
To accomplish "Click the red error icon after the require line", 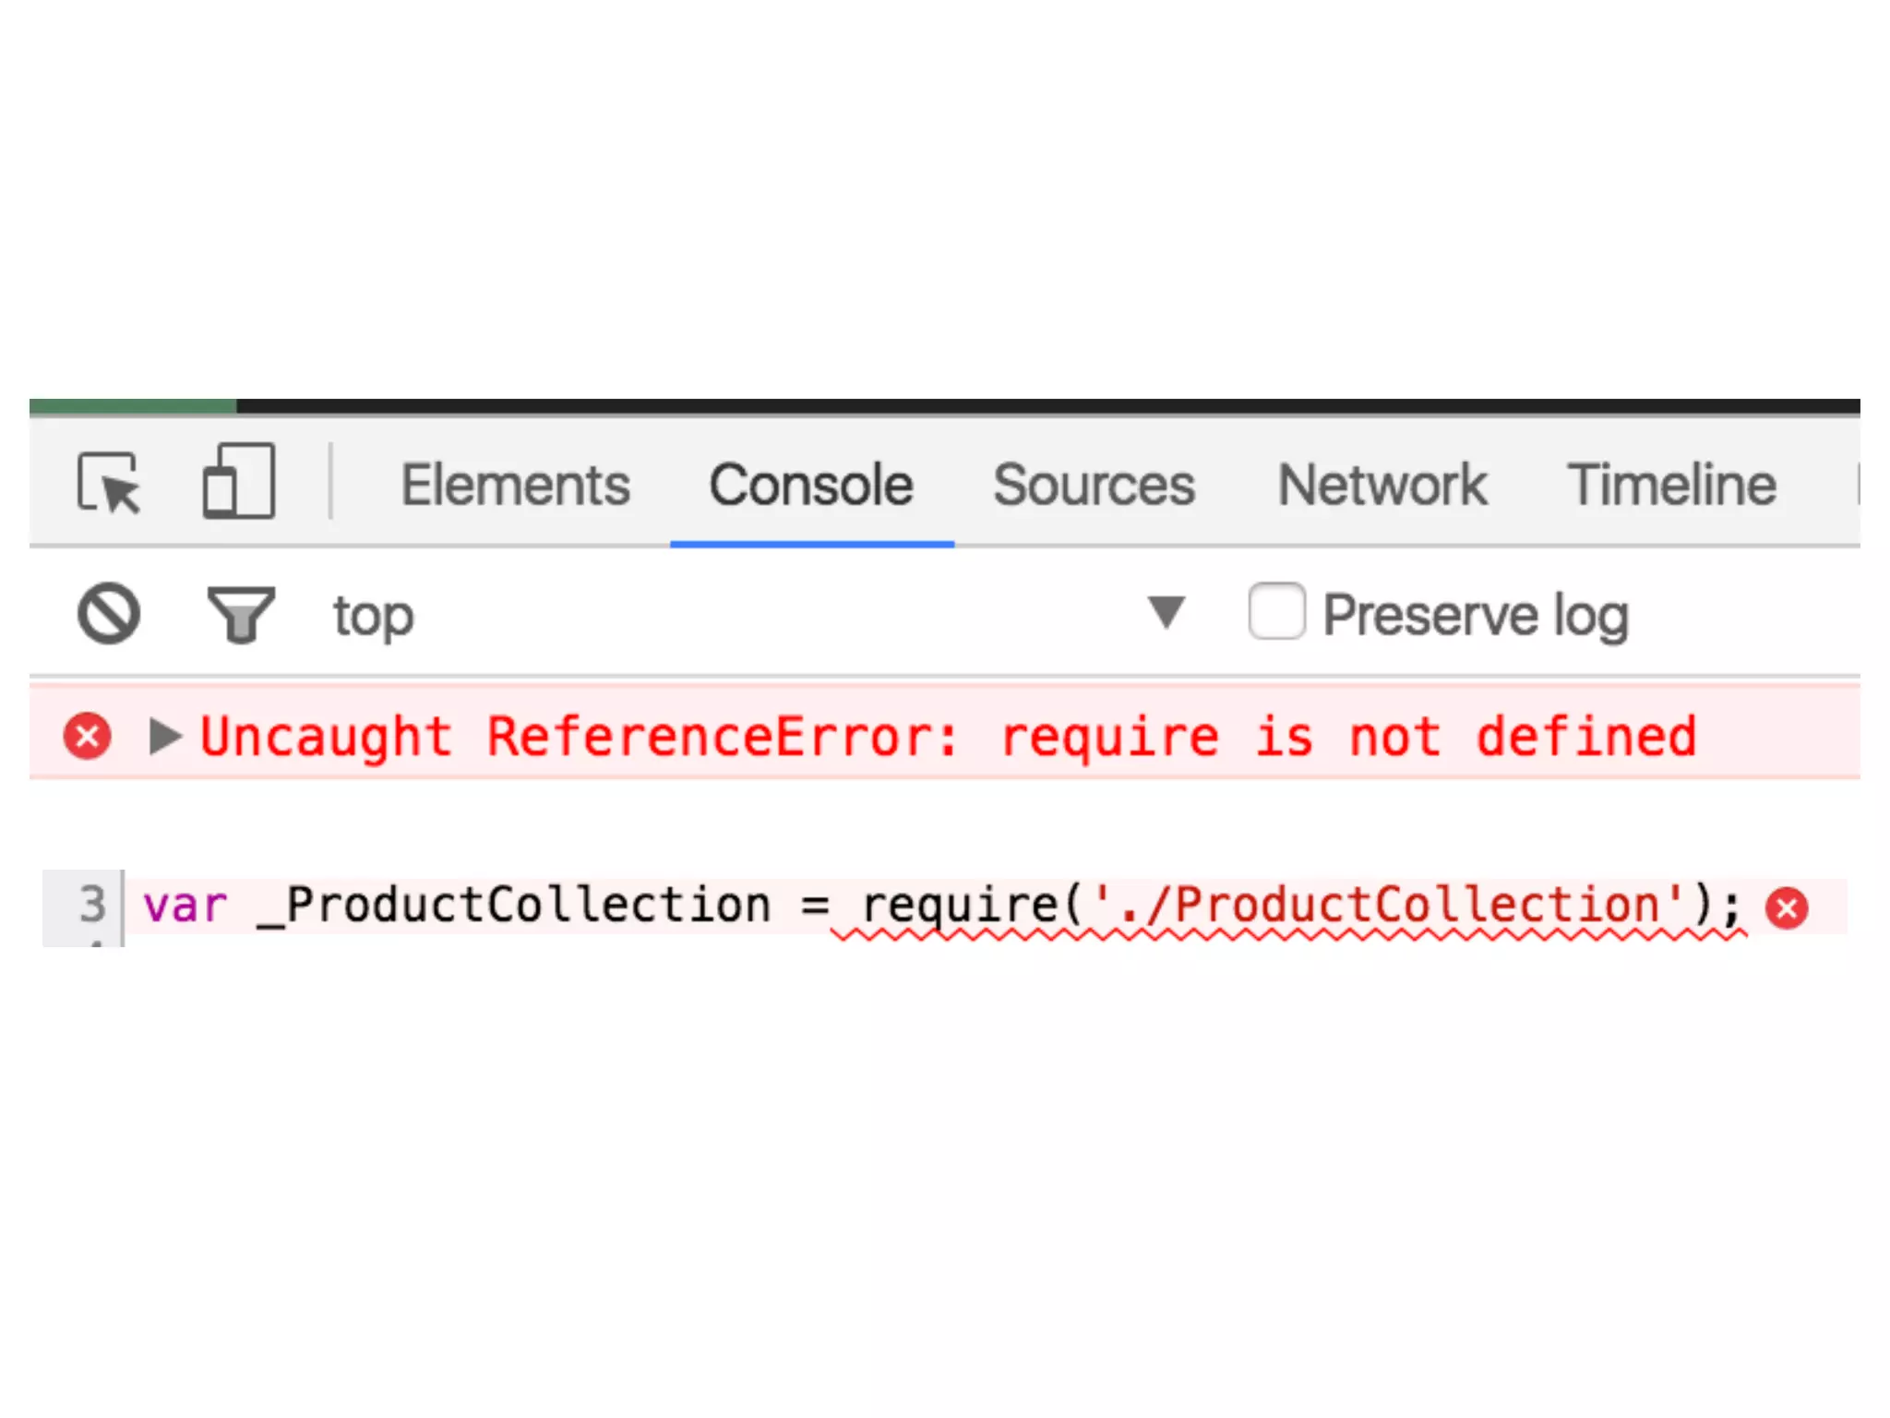I will pos(1788,907).
